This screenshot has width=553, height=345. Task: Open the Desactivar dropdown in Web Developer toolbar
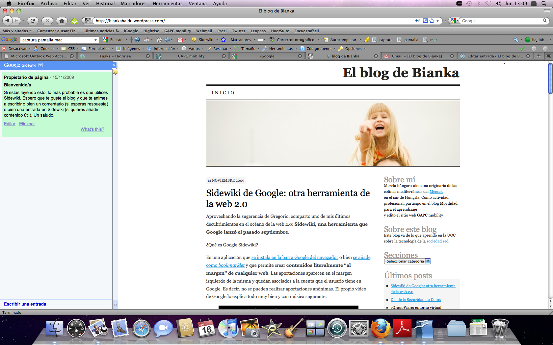pyautogui.click(x=16, y=49)
